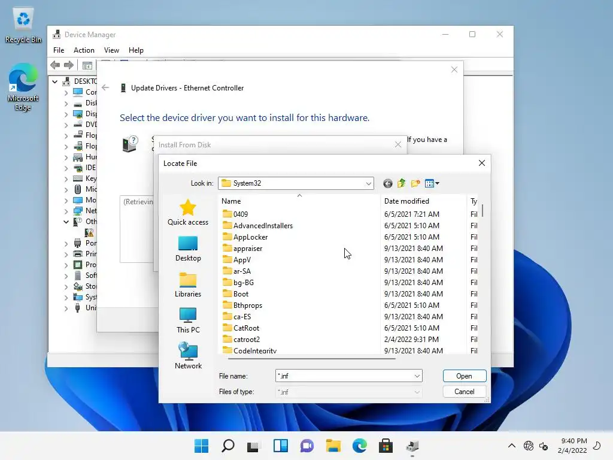Show hidden system tray icons
This screenshot has width=613, height=460.
tap(511, 446)
